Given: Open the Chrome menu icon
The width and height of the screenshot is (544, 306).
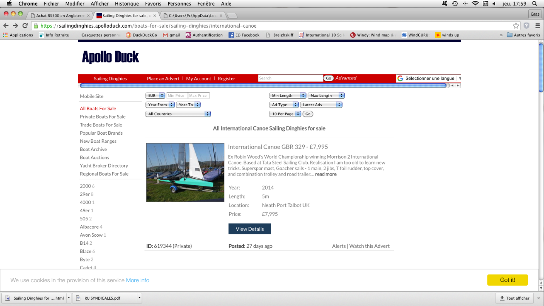Looking at the screenshot, I should 536,25.
